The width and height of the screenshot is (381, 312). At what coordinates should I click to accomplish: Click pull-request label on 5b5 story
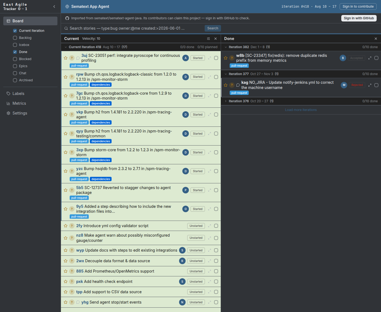click(x=79, y=198)
